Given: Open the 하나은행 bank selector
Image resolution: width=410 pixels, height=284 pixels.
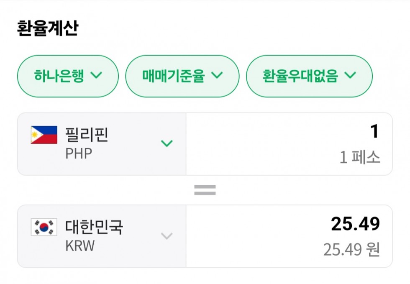Looking at the screenshot, I should pos(68,76).
